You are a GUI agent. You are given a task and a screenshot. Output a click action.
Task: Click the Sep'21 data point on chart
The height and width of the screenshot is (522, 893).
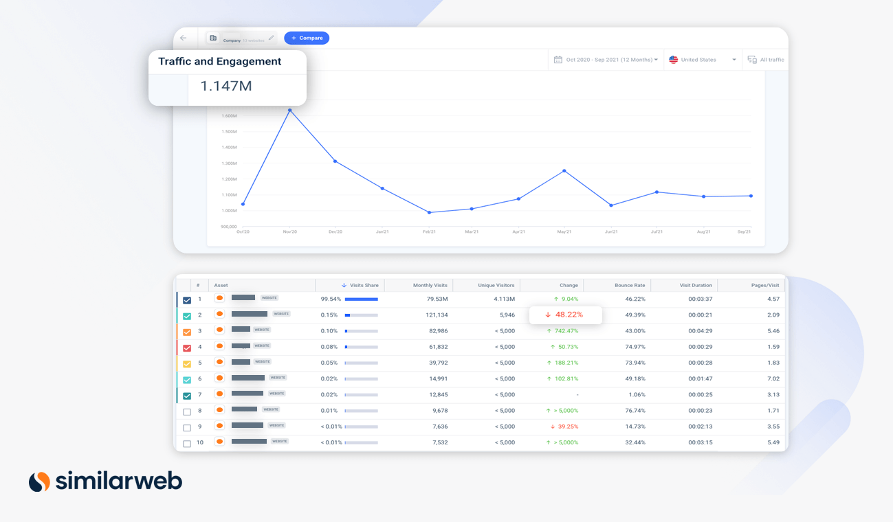[751, 196]
